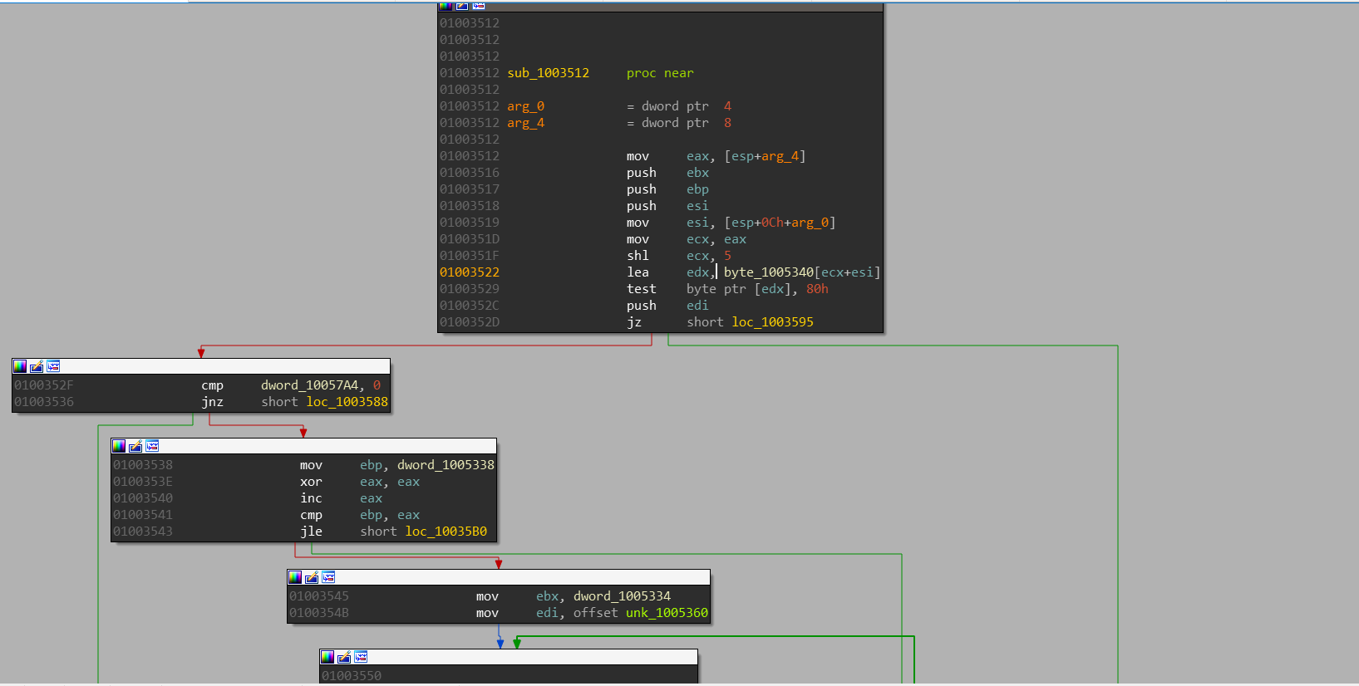Click the address 01003543
The height and width of the screenshot is (686, 1359).
point(143,532)
